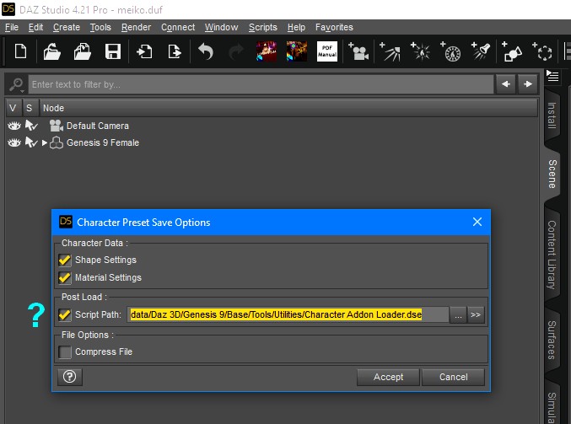Click the V column header

pyautogui.click(x=13, y=108)
